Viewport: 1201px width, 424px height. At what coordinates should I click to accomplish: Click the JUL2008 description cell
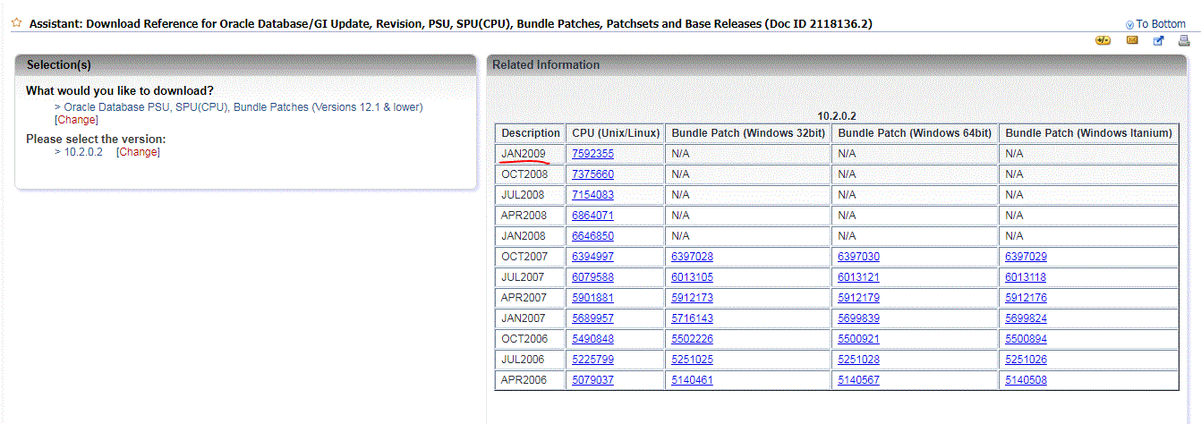(x=531, y=195)
